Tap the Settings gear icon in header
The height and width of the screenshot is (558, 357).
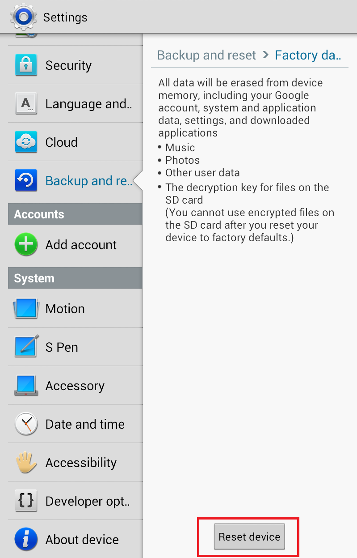point(23,17)
